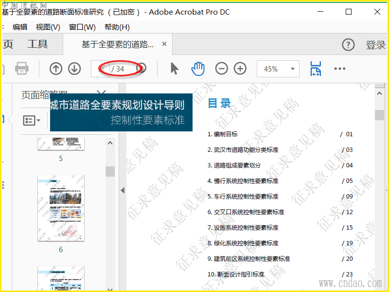Click contents entry 8. 绿化系统控制性要素标准
The image size is (389, 292).
[243, 243]
